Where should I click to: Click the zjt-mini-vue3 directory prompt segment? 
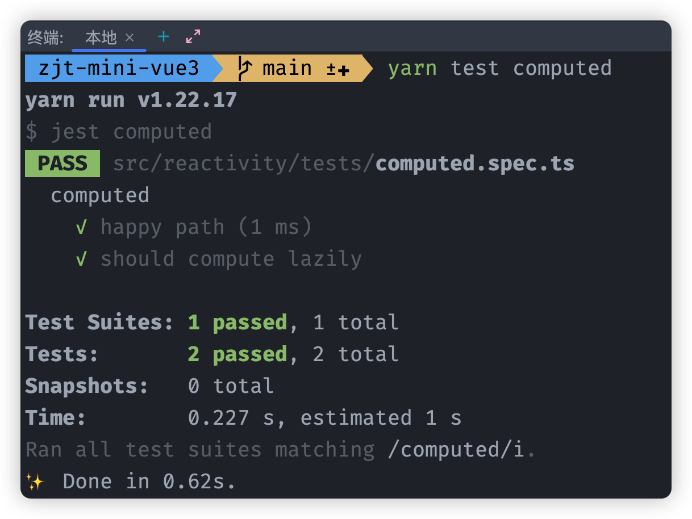coord(119,68)
